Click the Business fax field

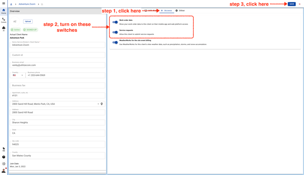(x=57, y=86)
